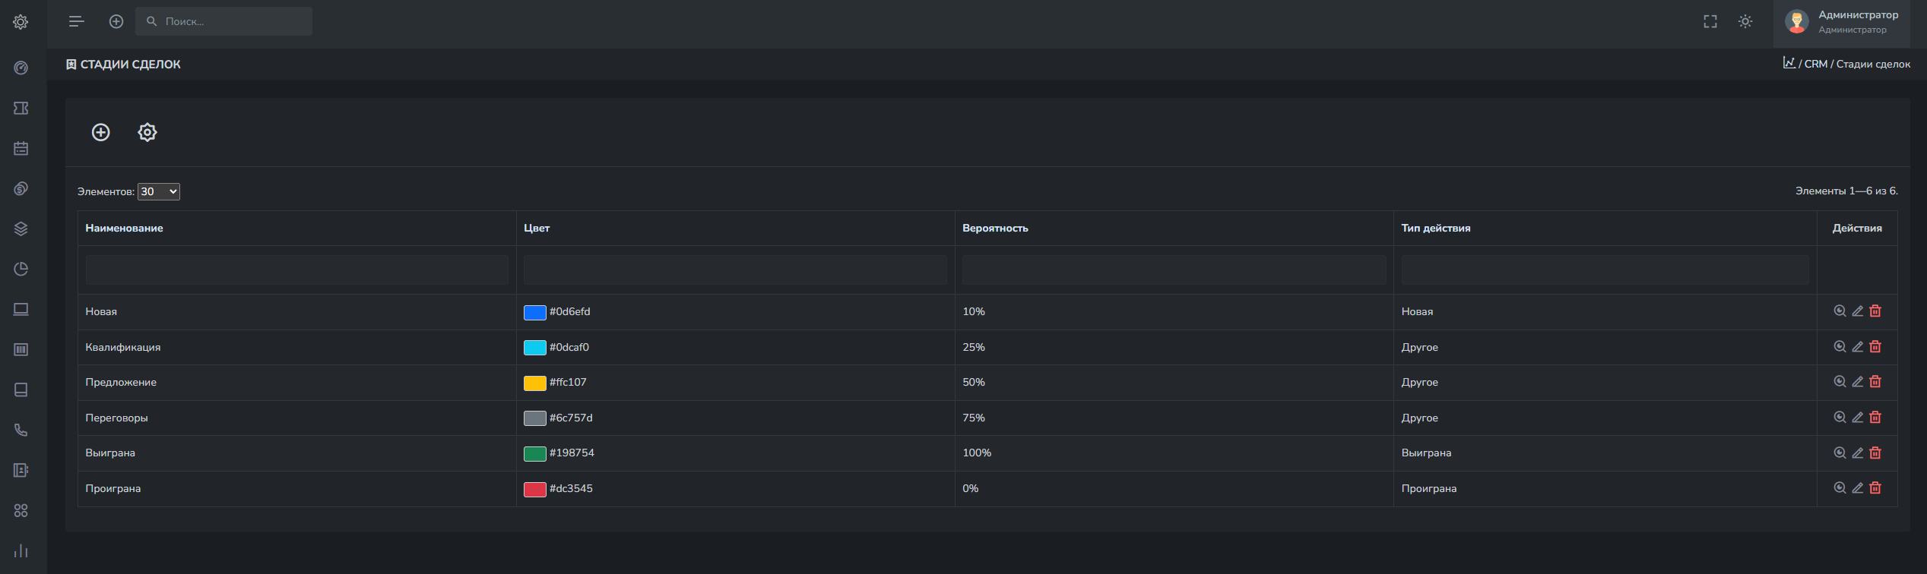Open the phone calls section in sidebar
The image size is (1927, 574).
click(x=21, y=430)
